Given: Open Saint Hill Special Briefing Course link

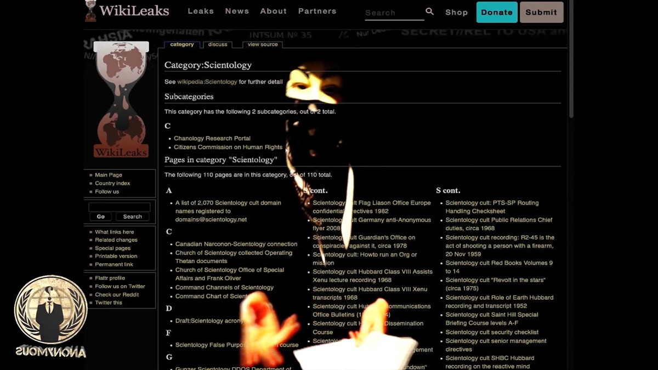Looking at the screenshot, I should (x=492, y=319).
